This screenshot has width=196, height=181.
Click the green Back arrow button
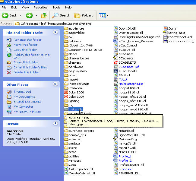5,15
